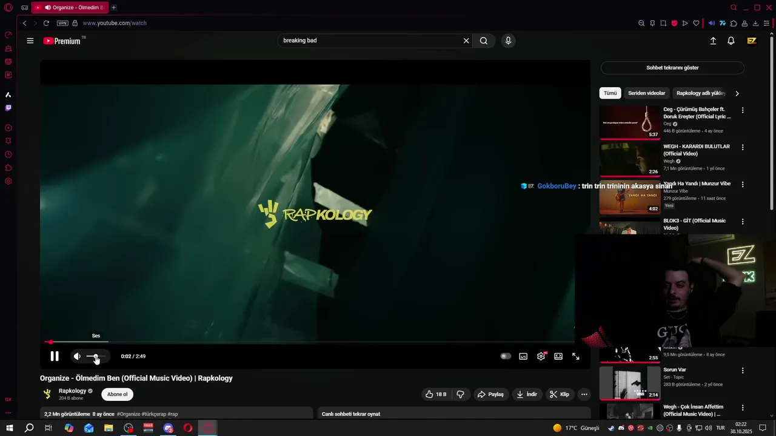Open the player settings gear
This screenshot has height=436, width=776.
(x=541, y=356)
